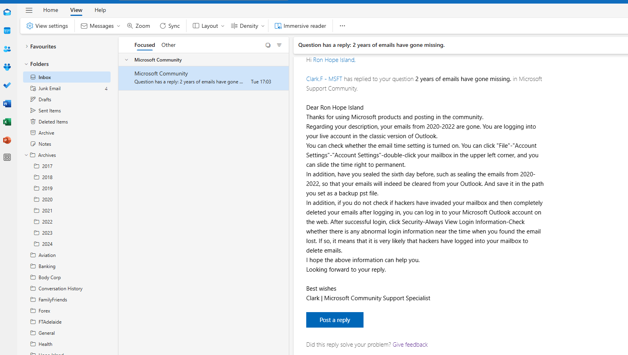Click Post a reply button
The image size is (628, 355).
335,320
